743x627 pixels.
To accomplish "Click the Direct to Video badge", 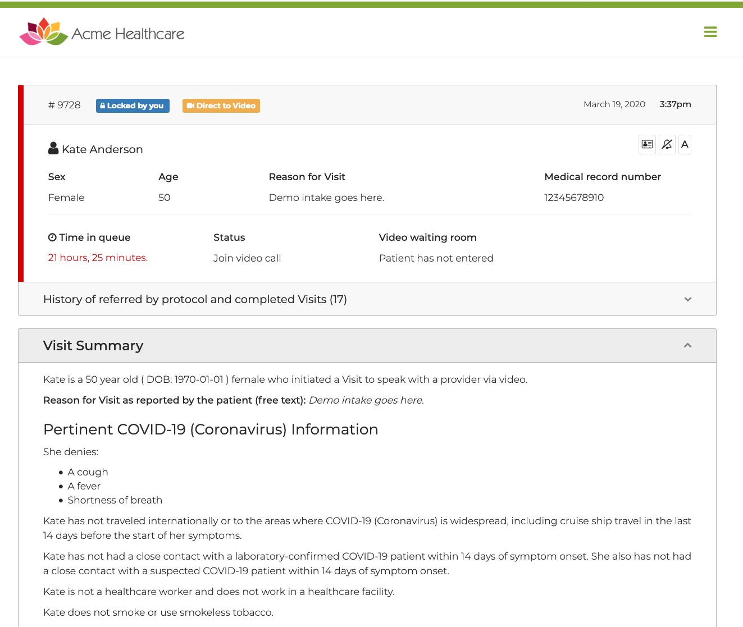I will click(x=221, y=106).
